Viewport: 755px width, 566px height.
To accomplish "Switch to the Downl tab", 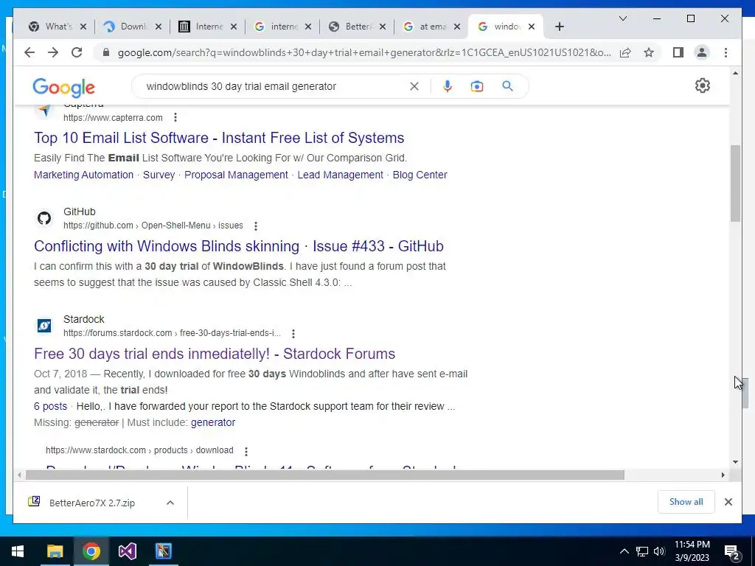I will point(133,27).
